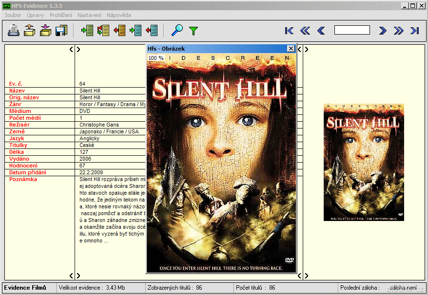This screenshot has height=295, width=428.
Task: Jump to the last record
Action: coord(415,31)
